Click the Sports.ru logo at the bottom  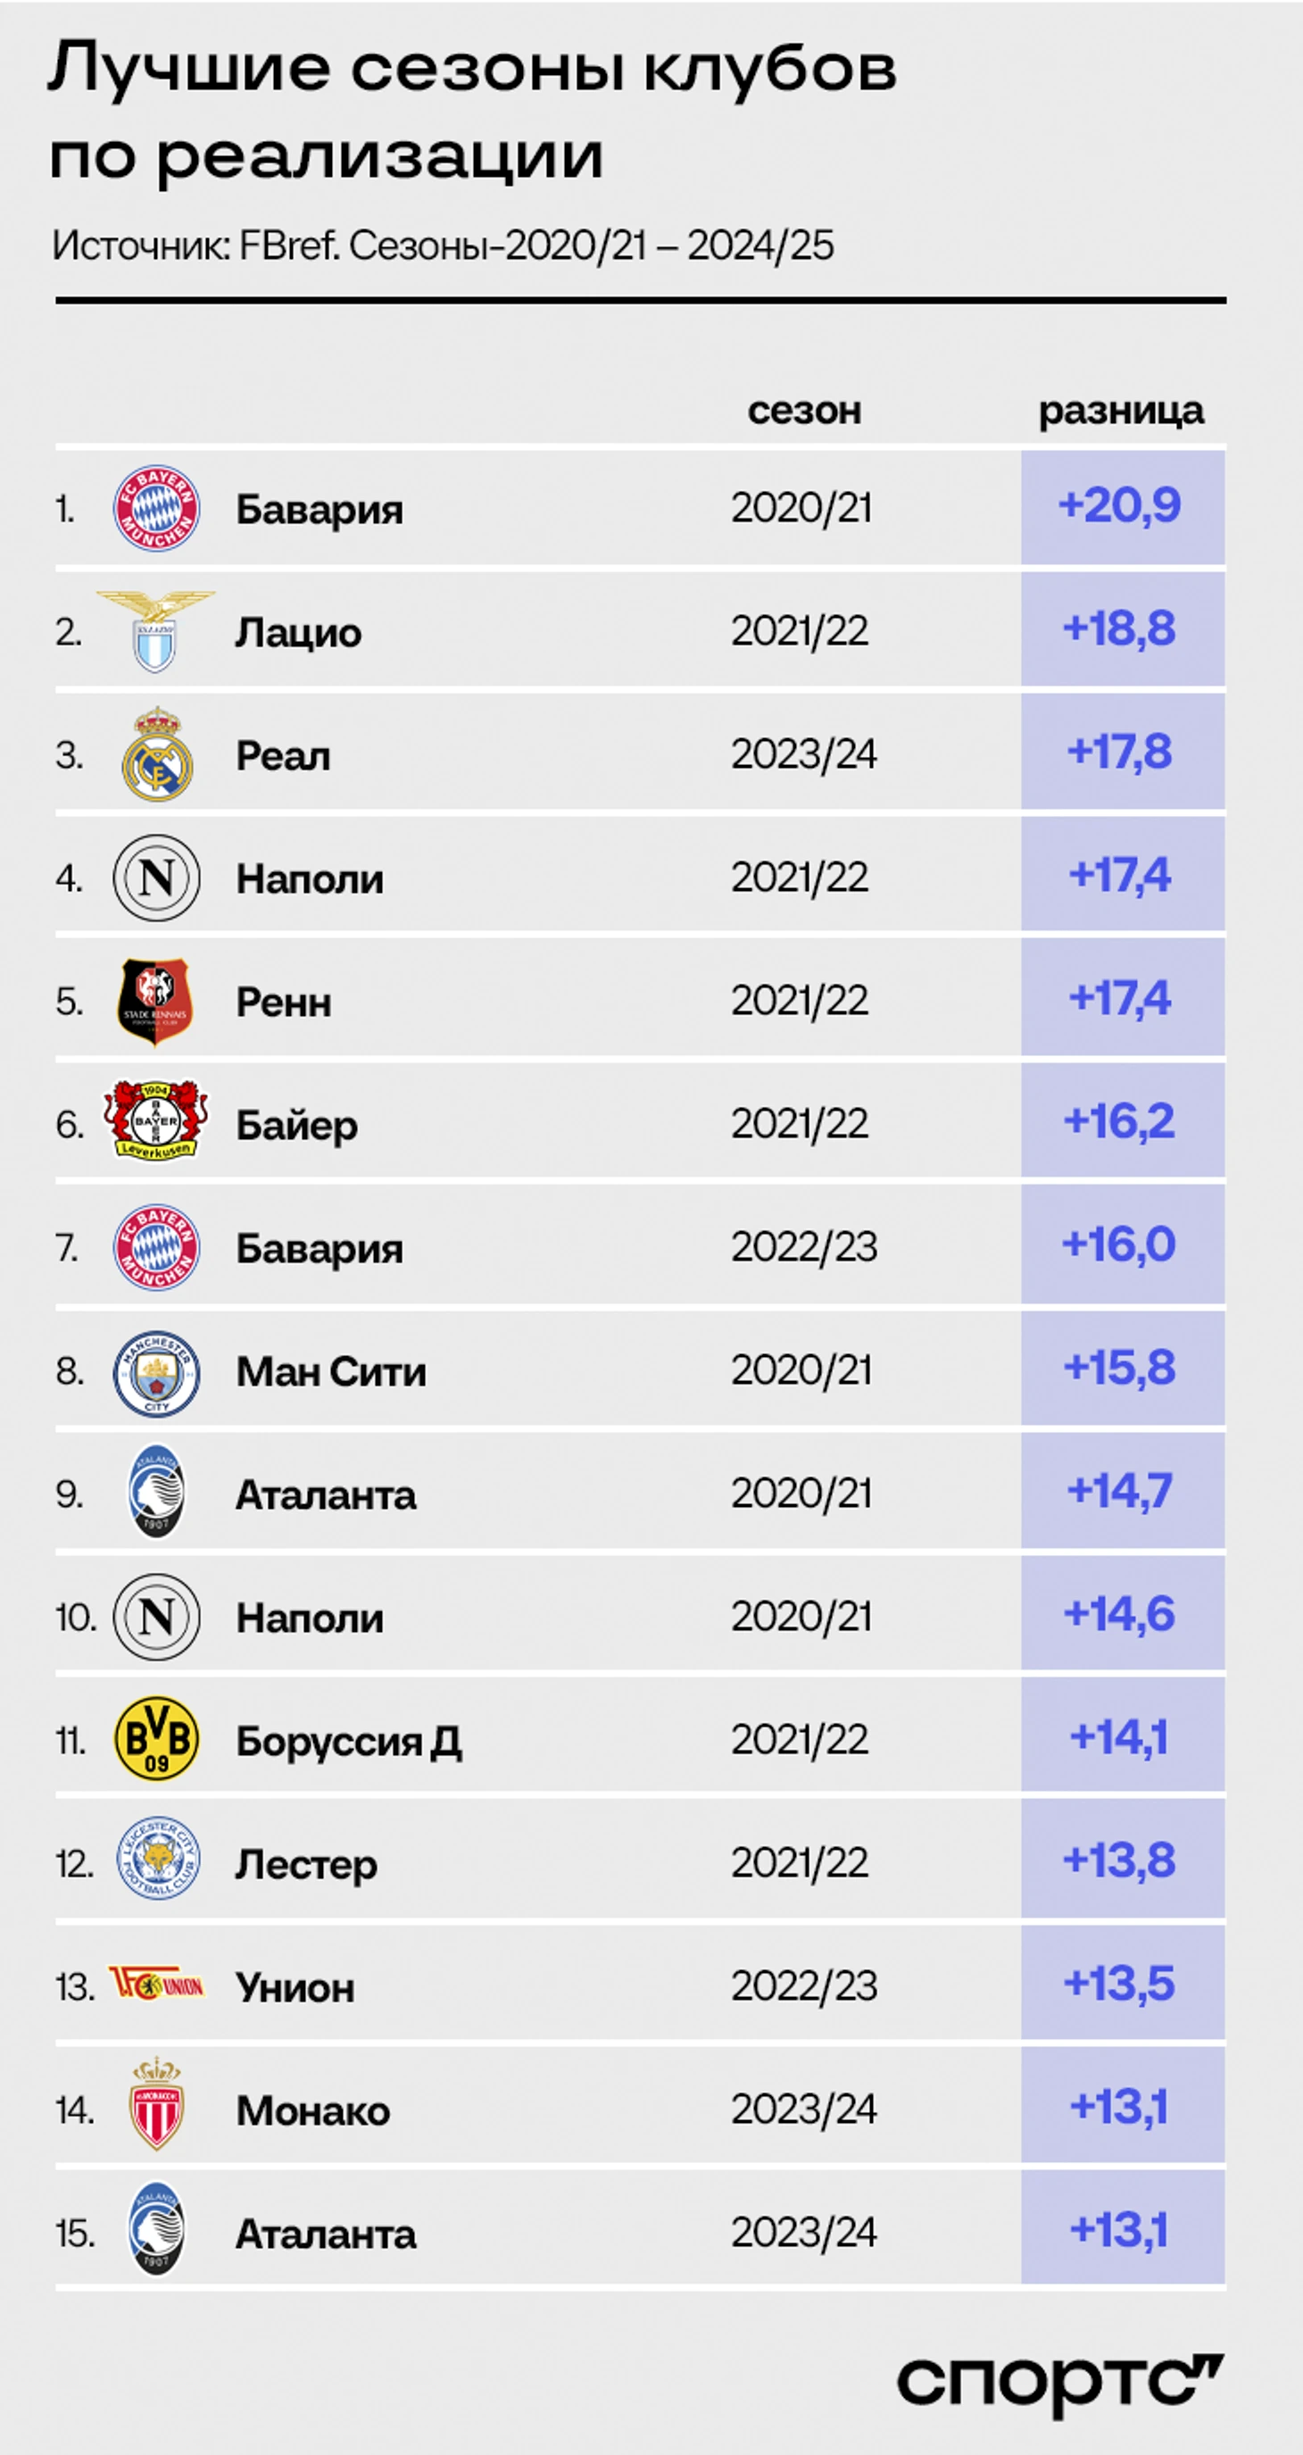tap(1059, 2382)
